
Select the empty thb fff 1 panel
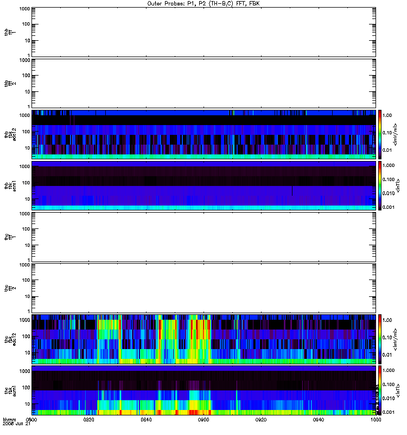(x=203, y=32)
